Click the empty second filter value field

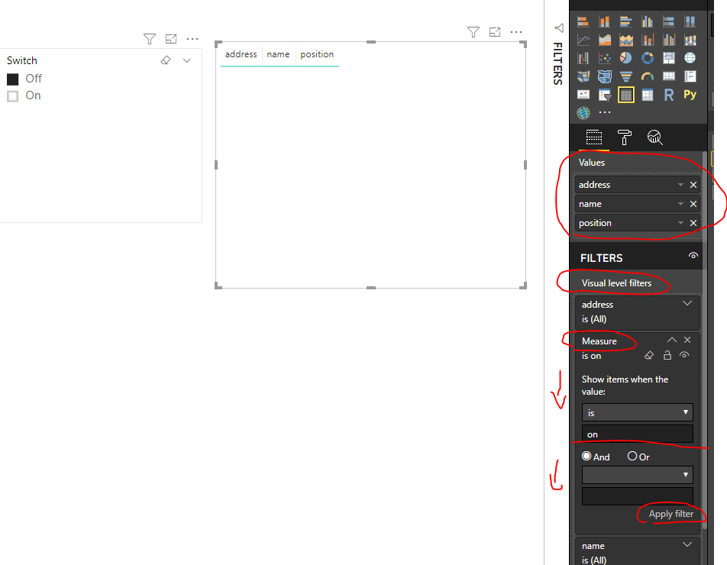(638, 496)
